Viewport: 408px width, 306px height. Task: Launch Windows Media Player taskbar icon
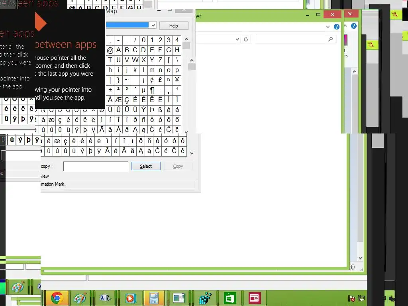(130, 298)
